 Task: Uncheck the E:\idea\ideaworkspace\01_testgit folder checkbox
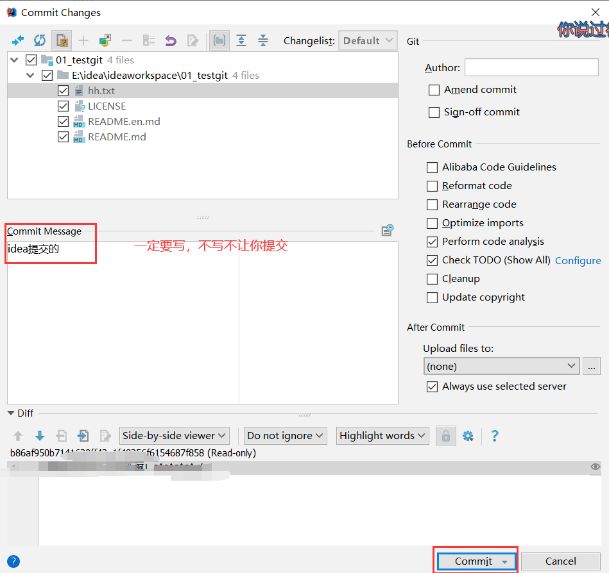coord(47,75)
